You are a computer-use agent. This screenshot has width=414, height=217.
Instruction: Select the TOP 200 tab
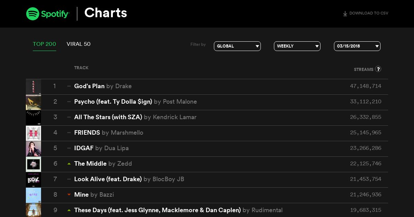(x=45, y=44)
